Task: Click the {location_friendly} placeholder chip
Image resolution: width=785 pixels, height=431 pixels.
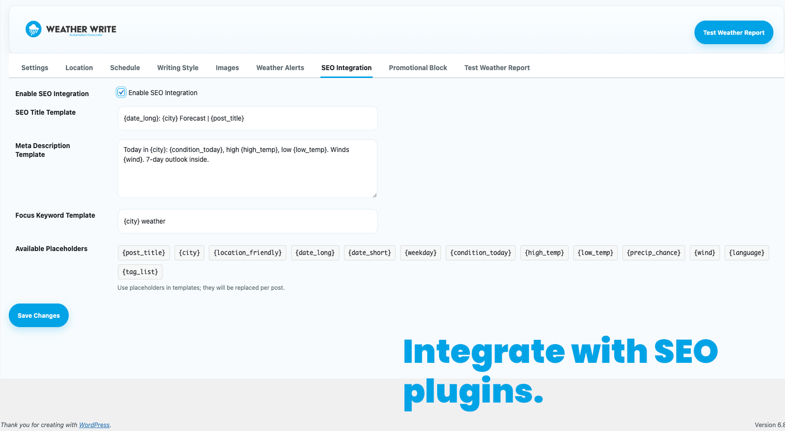Action: (248, 253)
